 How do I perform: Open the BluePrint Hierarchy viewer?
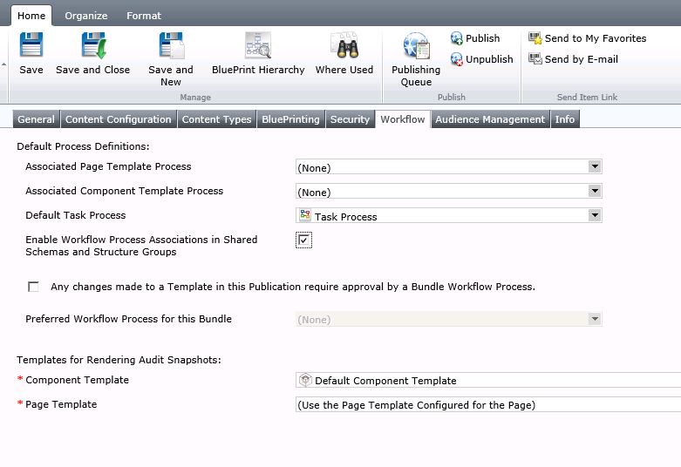click(x=258, y=46)
